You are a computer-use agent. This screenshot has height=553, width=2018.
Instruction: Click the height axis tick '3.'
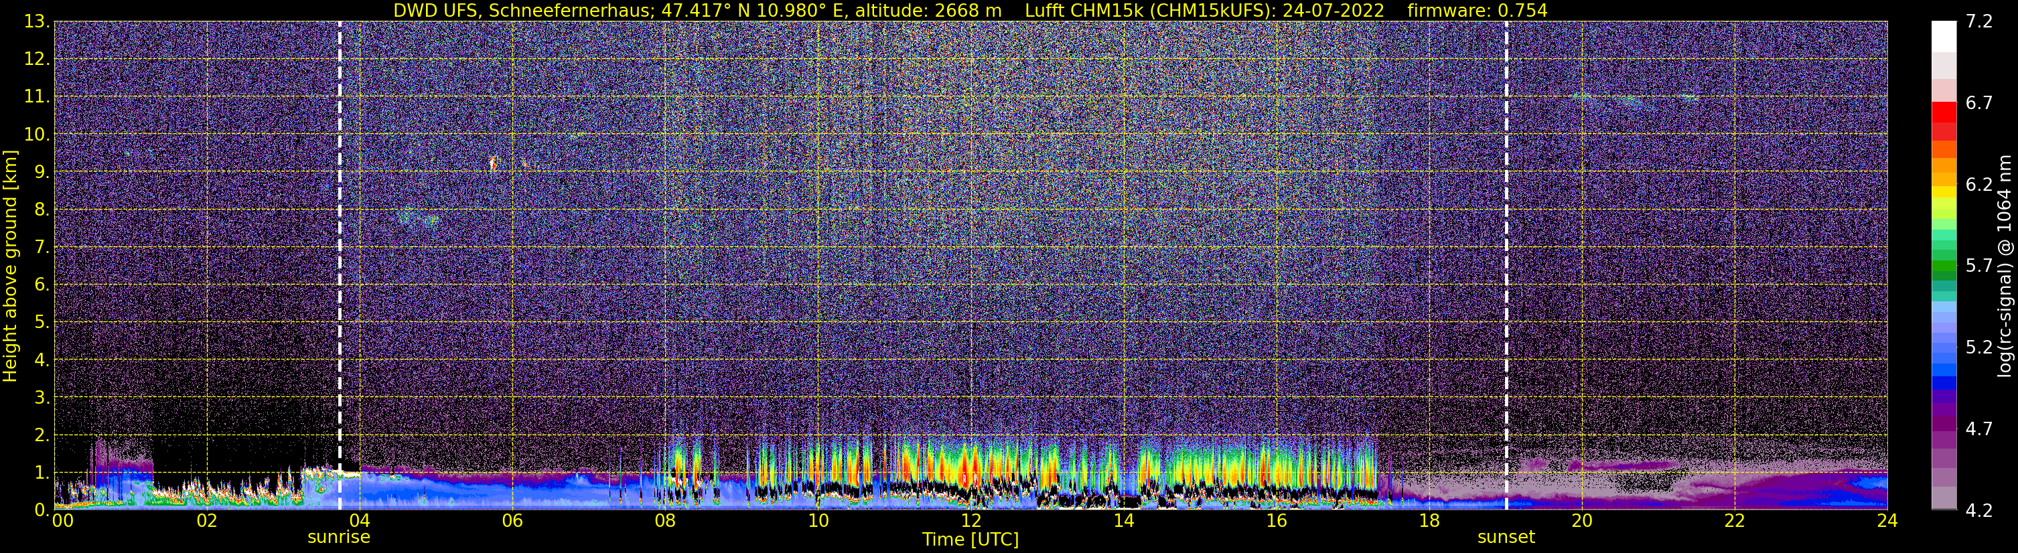(x=42, y=397)
